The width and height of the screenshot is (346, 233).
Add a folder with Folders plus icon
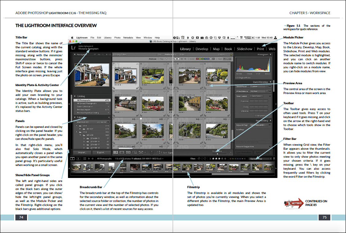click(109, 117)
